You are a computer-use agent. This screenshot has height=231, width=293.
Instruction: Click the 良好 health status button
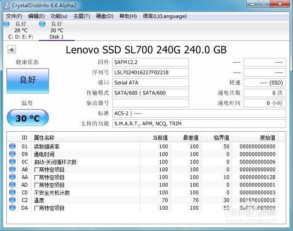tap(28, 81)
